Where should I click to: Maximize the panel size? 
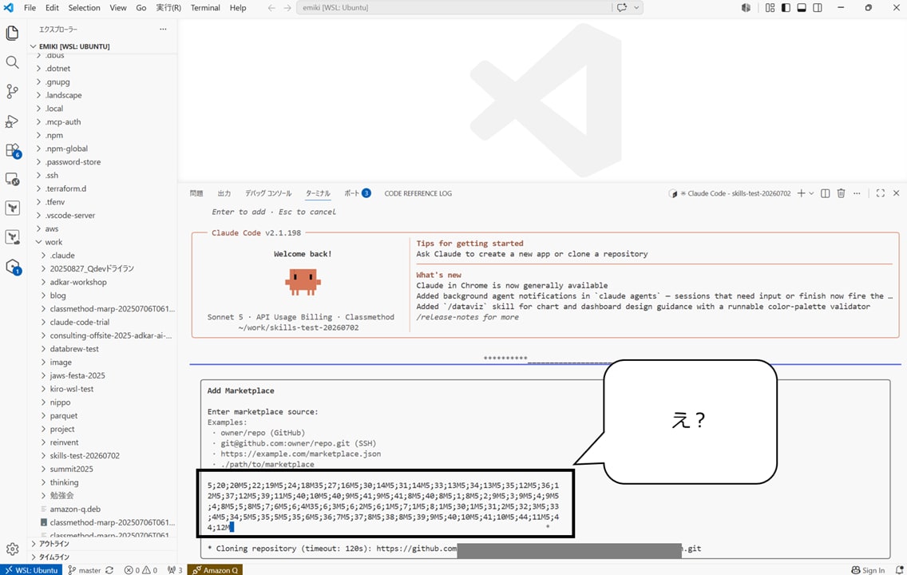881,193
